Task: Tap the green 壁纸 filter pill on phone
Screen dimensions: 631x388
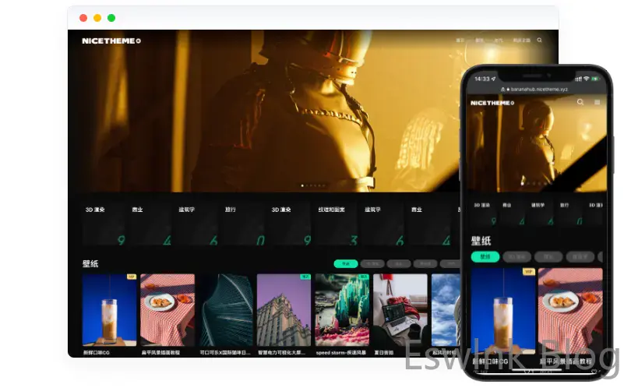Action: coord(485,256)
